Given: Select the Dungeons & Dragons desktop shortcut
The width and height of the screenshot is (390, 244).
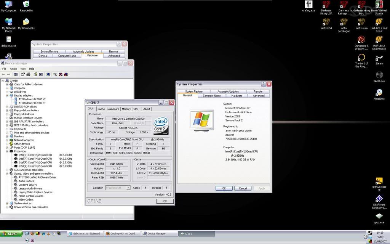Looking at the screenshot, I should pyautogui.click(x=361, y=43).
